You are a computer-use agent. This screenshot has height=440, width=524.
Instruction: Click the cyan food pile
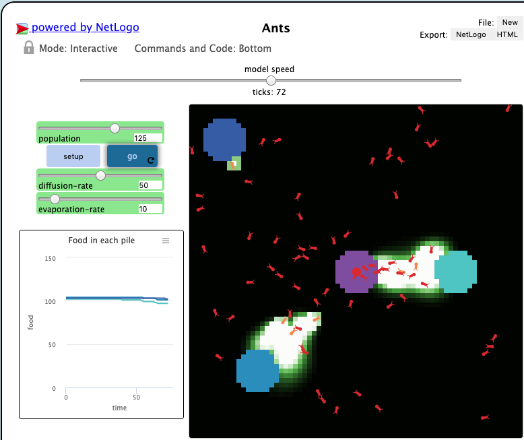(455, 271)
